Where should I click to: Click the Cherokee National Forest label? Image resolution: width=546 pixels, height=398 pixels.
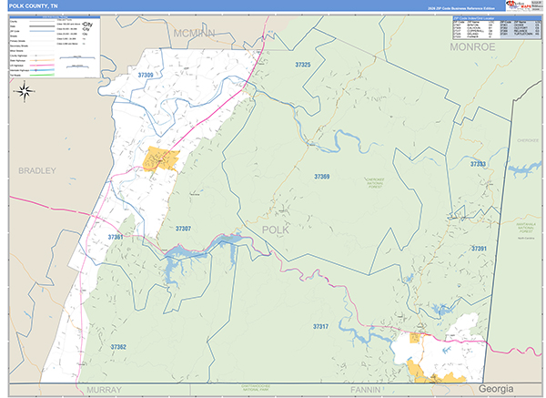375,183
